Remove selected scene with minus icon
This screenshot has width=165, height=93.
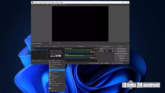point(35,61)
